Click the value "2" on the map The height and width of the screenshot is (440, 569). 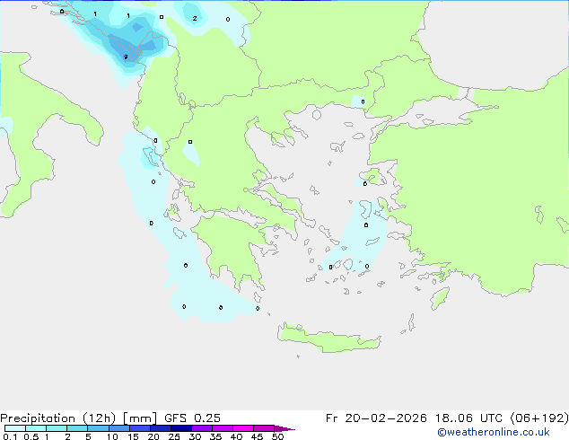[x=195, y=18]
